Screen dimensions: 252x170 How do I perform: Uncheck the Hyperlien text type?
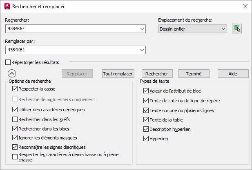(146, 139)
